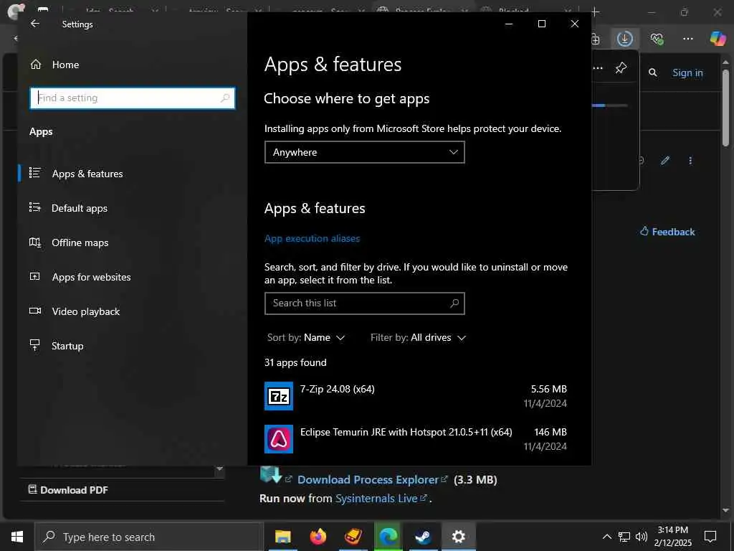Viewport: 734px width, 551px height.
Task: Click the Feedback button on webpage
Action: tap(667, 232)
